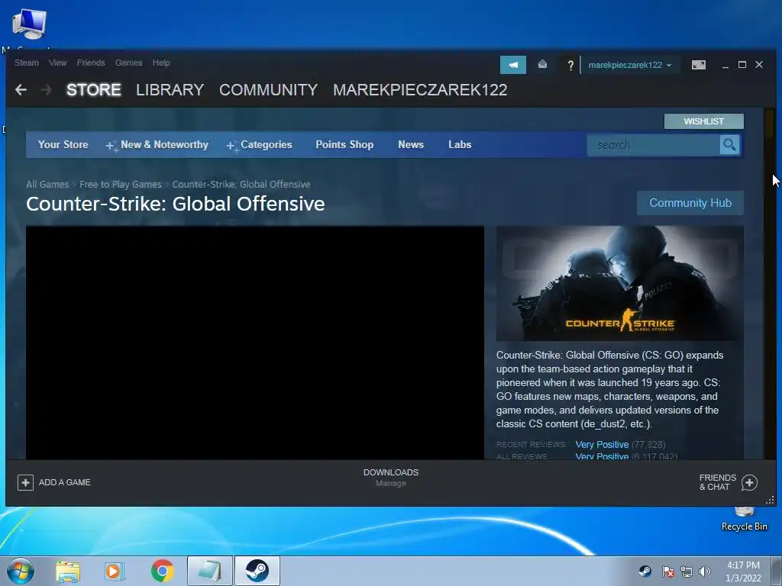Open the Action Center flag icon
The height and width of the screenshot is (586, 782).
pyautogui.click(x=667, y=572)
